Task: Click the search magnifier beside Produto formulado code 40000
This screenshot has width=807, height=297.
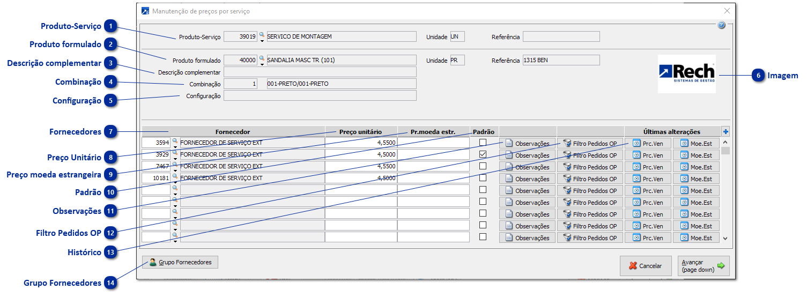Action: (x=262, y=58)
